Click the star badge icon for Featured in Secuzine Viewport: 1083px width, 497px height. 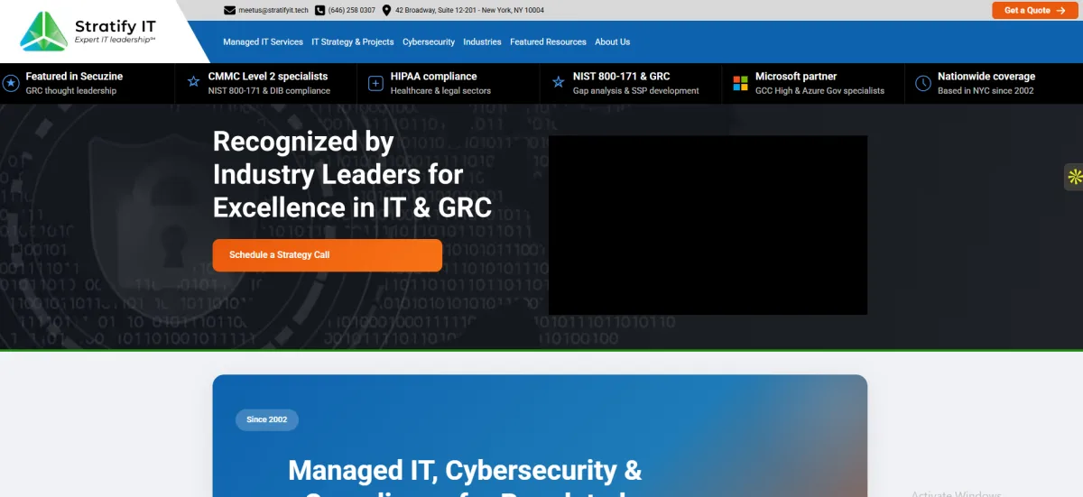(11, 83)
